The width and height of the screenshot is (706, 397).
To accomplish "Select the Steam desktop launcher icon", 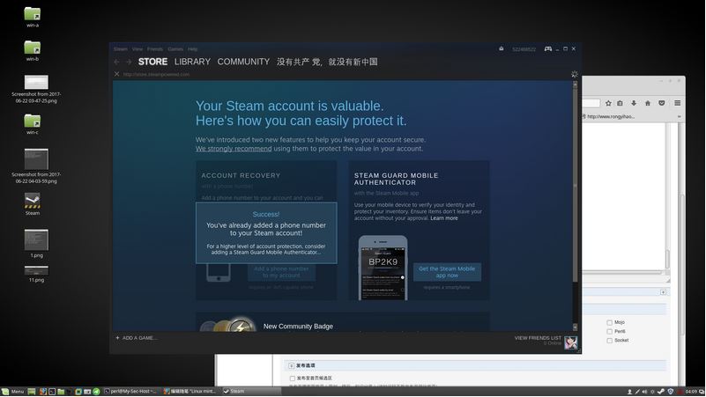I will coord(33,201).
